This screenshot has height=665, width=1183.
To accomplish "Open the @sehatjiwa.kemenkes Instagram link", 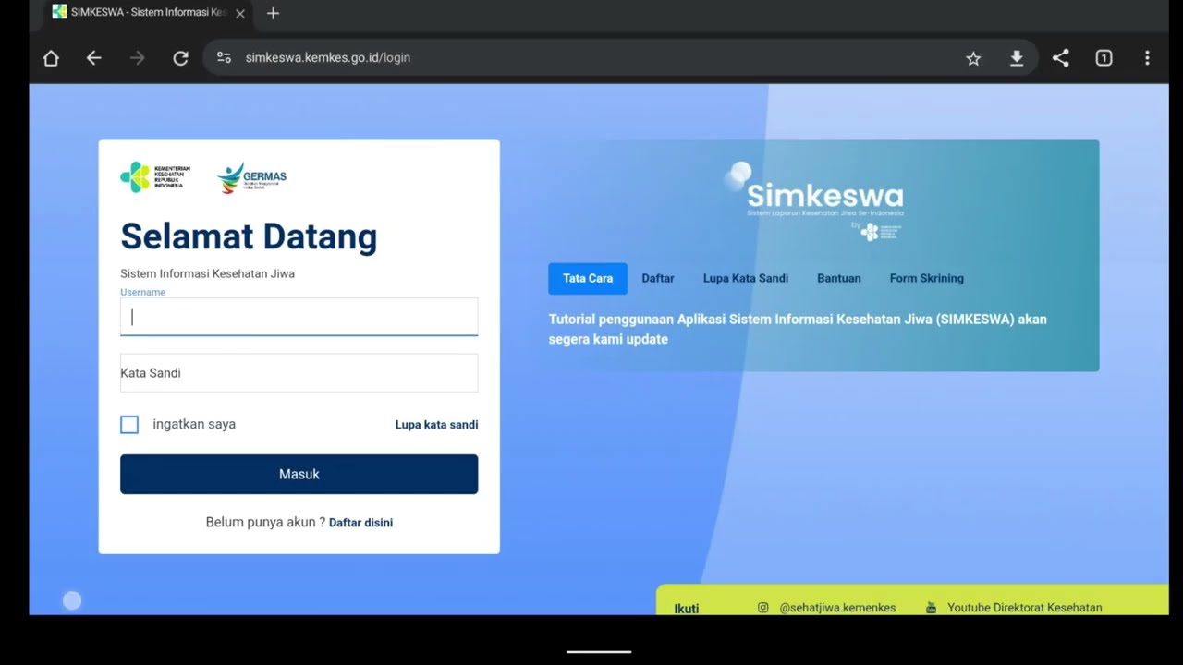I will click(x=837, y=608).
